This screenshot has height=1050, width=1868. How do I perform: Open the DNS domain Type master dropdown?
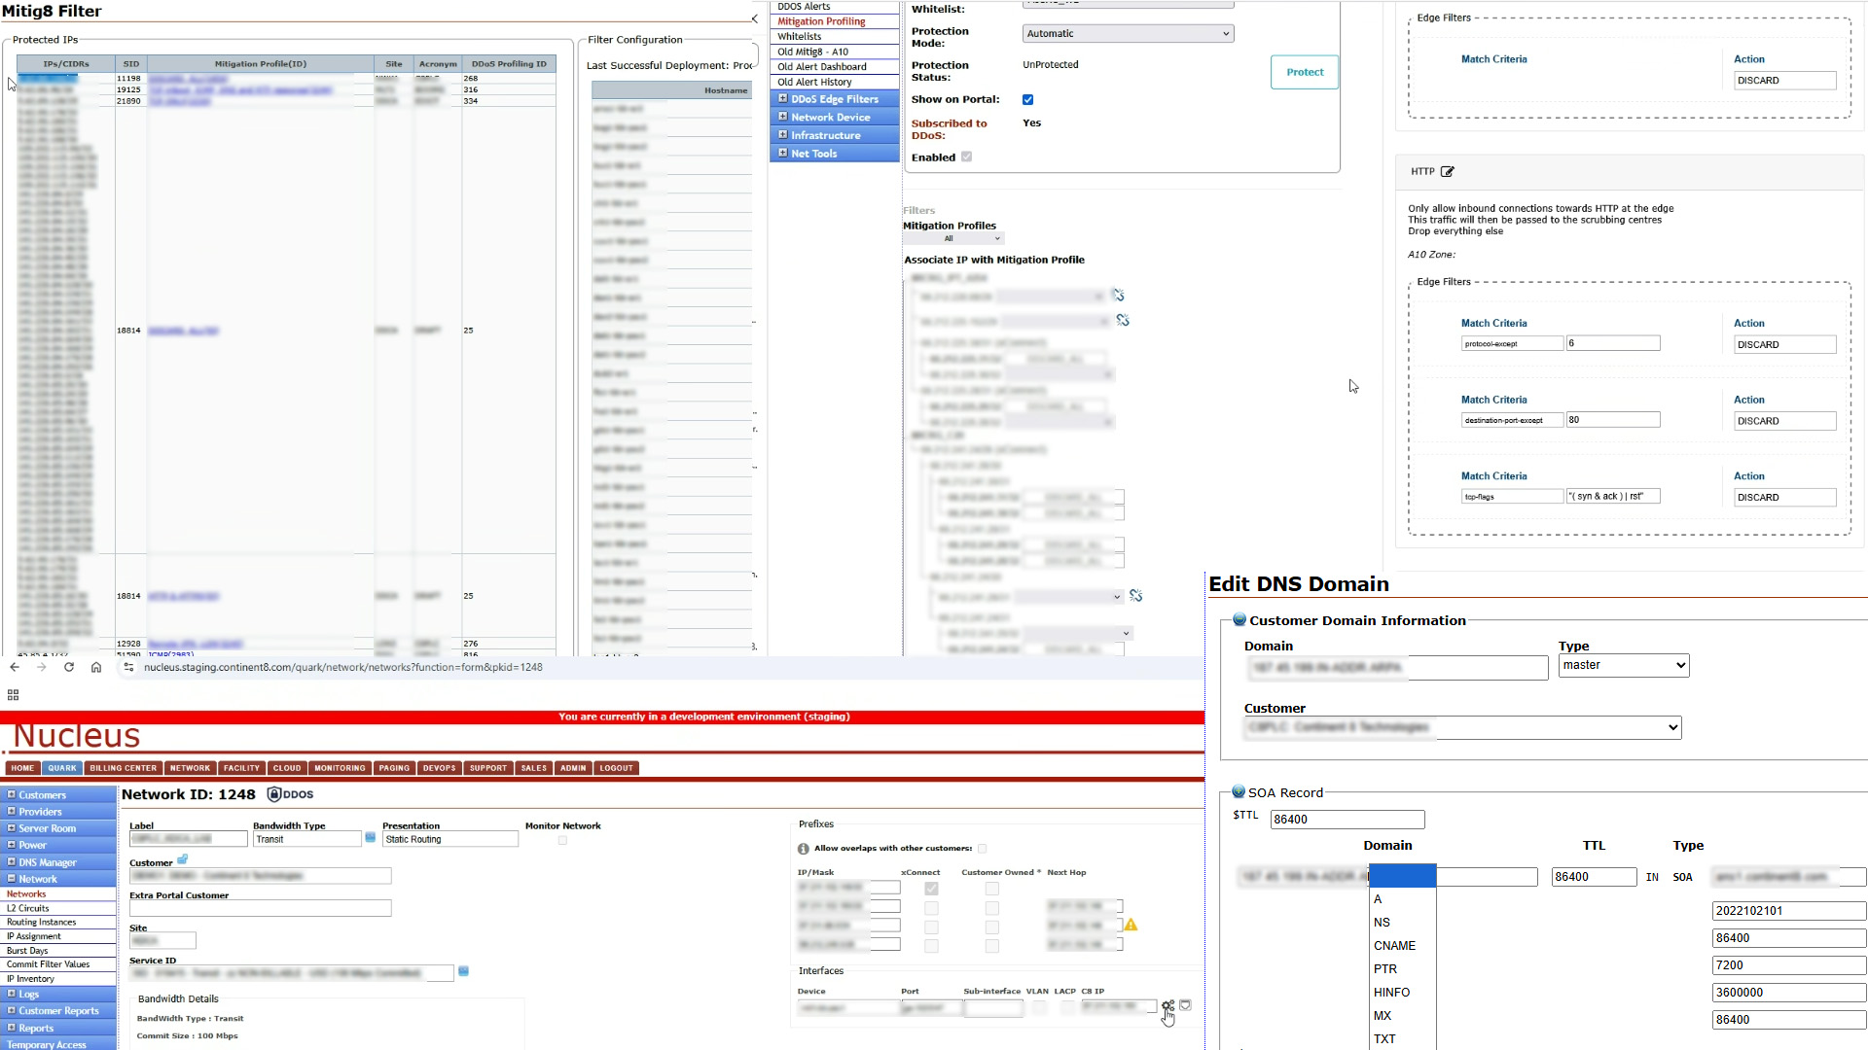1623,665
